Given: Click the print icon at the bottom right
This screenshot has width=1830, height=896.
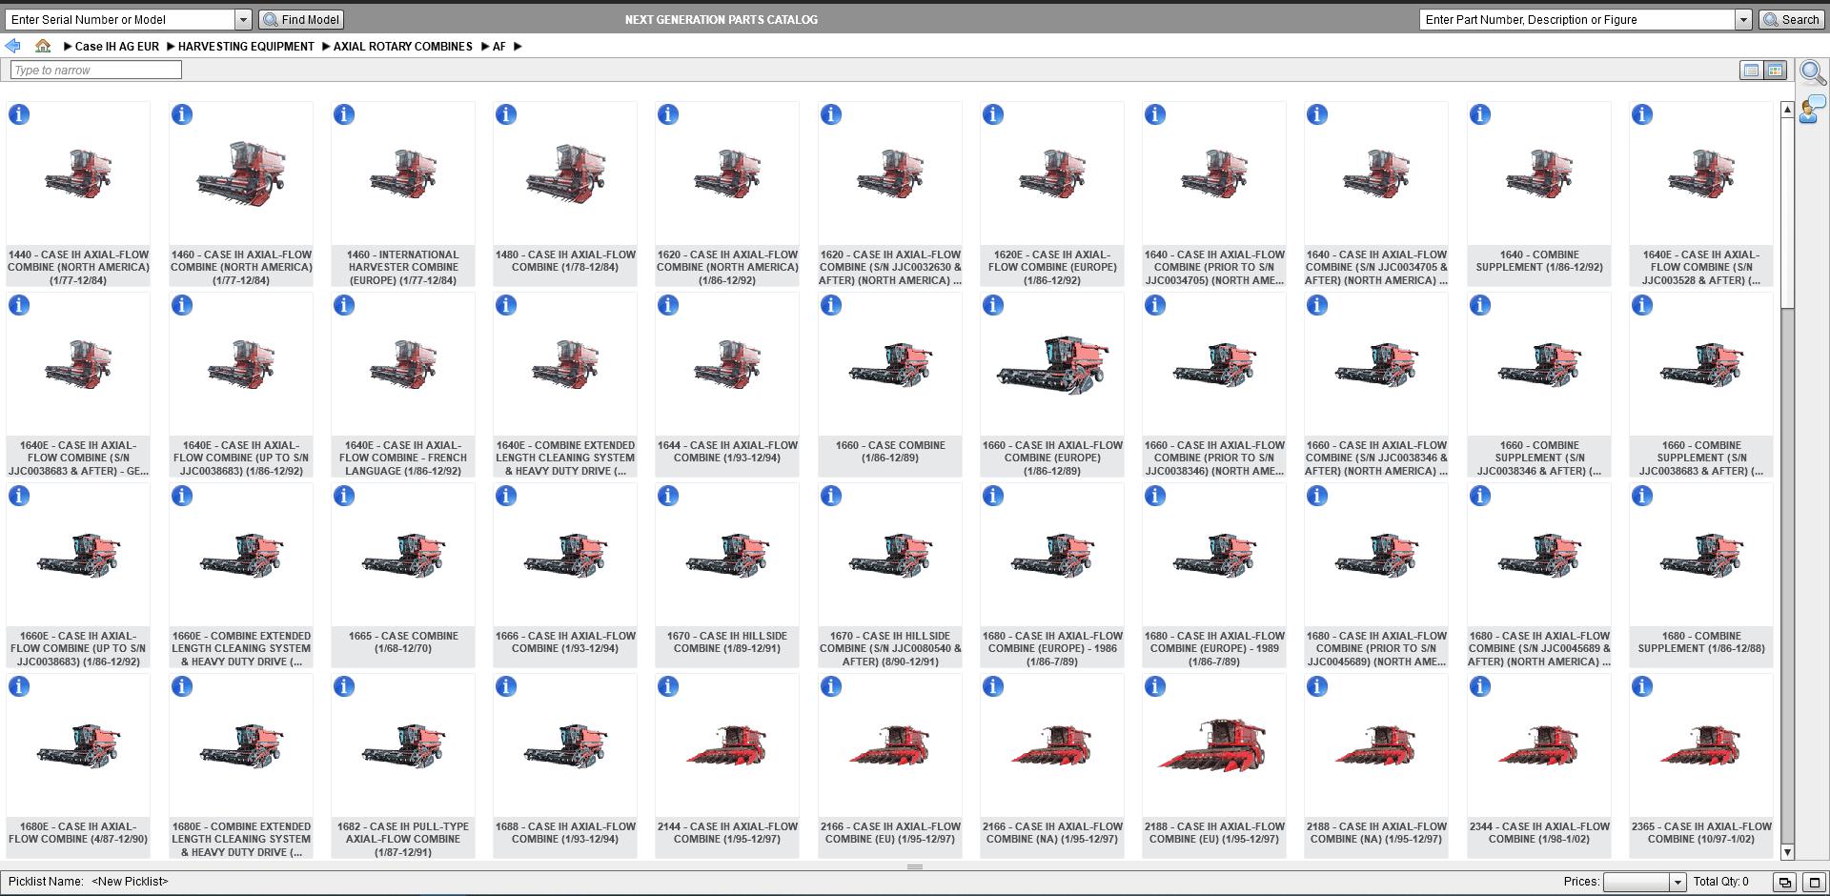Looking at the screenshot, I should 1784,883.
